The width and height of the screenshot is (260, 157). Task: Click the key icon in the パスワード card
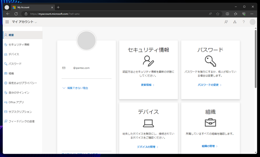pos(210,61)
